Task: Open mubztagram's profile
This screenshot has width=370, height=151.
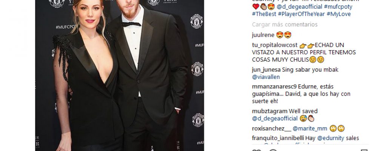Action: click(x=270, y=111)
